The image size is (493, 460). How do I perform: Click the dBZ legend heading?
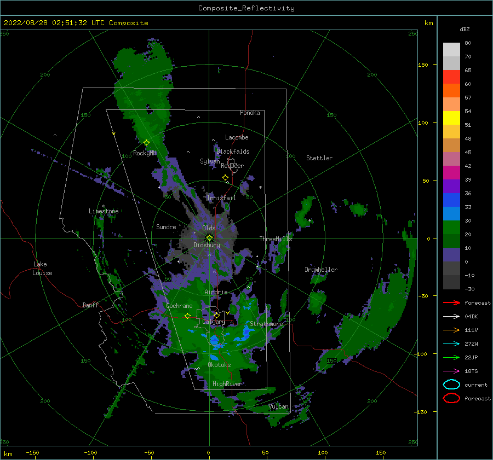click(x=465, y=29)
